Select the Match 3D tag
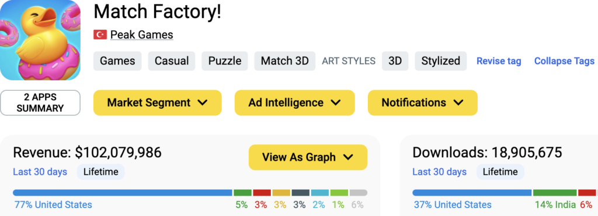 point(285,61)
